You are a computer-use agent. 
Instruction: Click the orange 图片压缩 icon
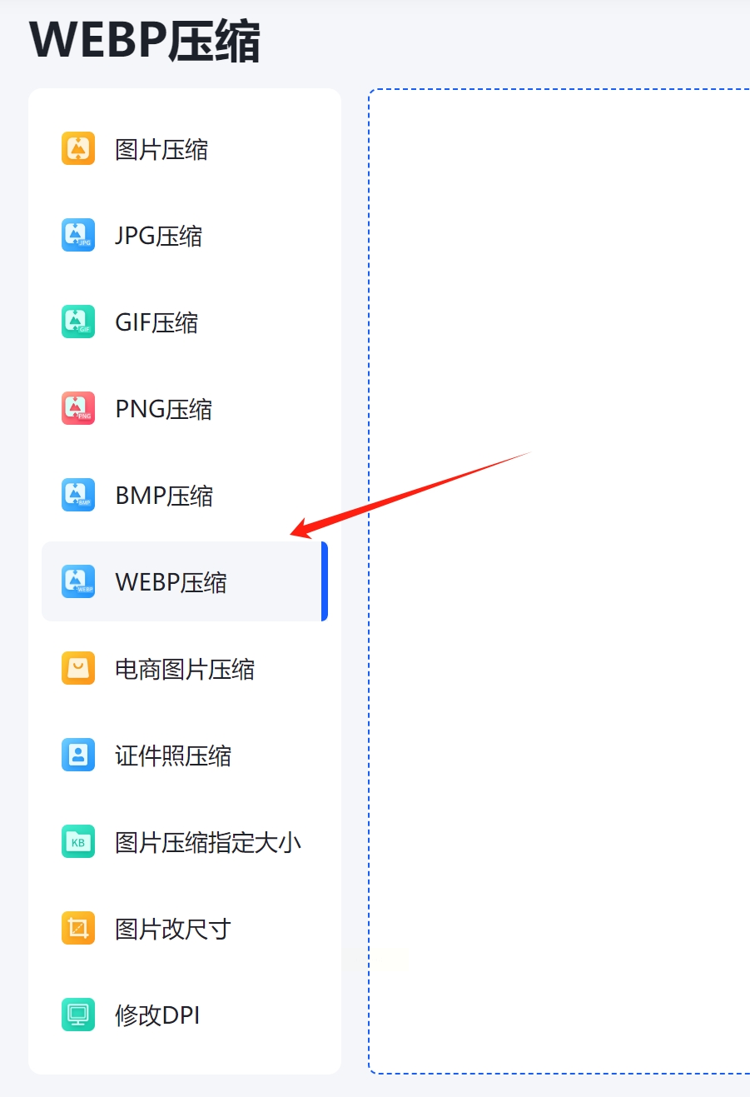coord(78,149)
